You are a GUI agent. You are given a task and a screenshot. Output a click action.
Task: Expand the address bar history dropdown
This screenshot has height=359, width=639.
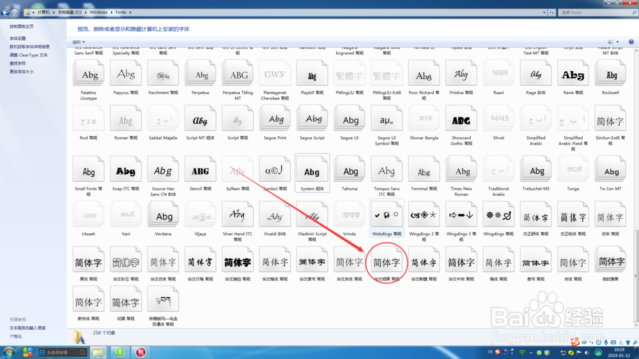pos(544,13)
